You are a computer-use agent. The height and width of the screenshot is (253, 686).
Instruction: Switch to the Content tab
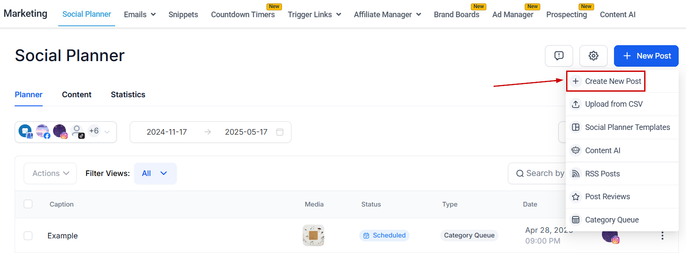click(x=77, y=95)
